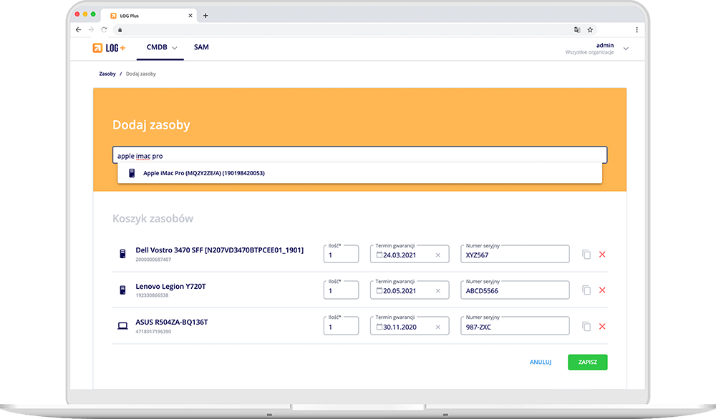Click the Dell Vostro desktop device icon
Screen dimensions: 716x419
click(x=122, y=254)
